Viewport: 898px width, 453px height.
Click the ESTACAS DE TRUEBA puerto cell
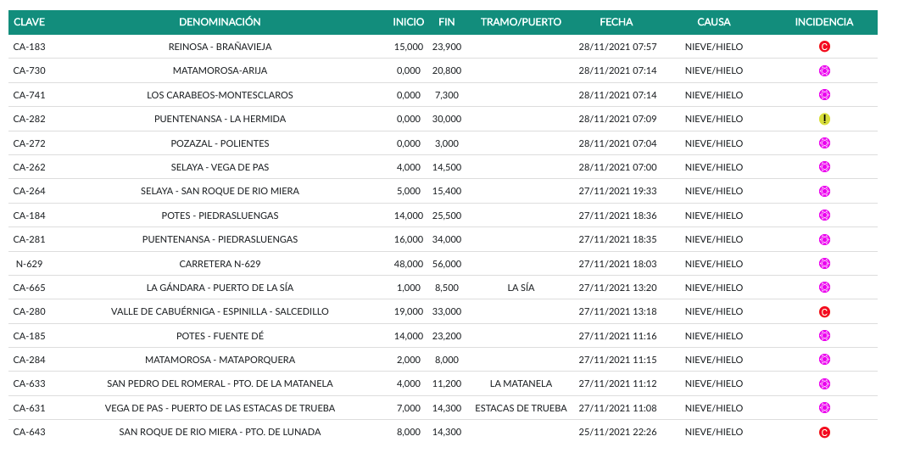521,408
